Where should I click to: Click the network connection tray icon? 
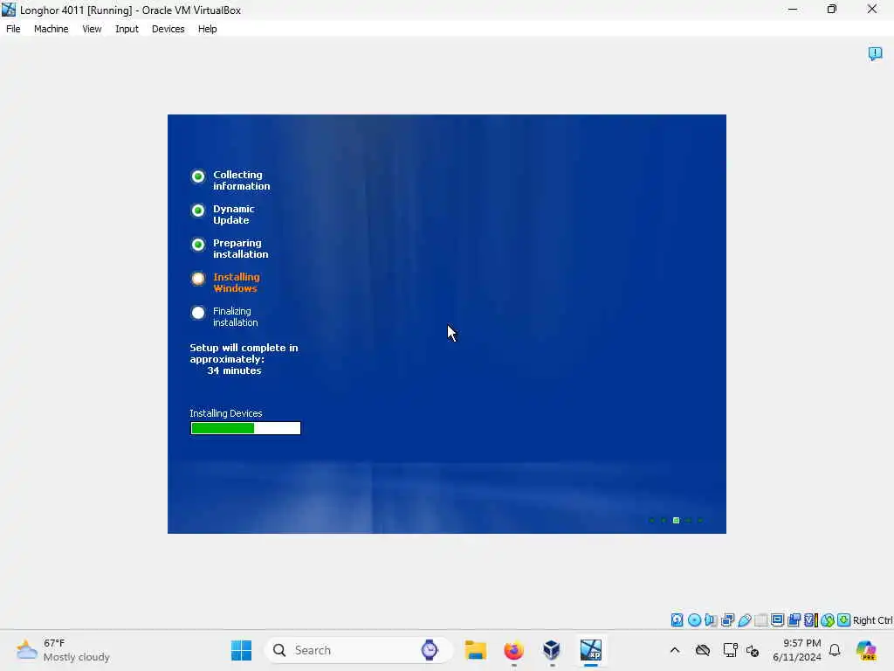pyautogui.click(x=730, y=650)
